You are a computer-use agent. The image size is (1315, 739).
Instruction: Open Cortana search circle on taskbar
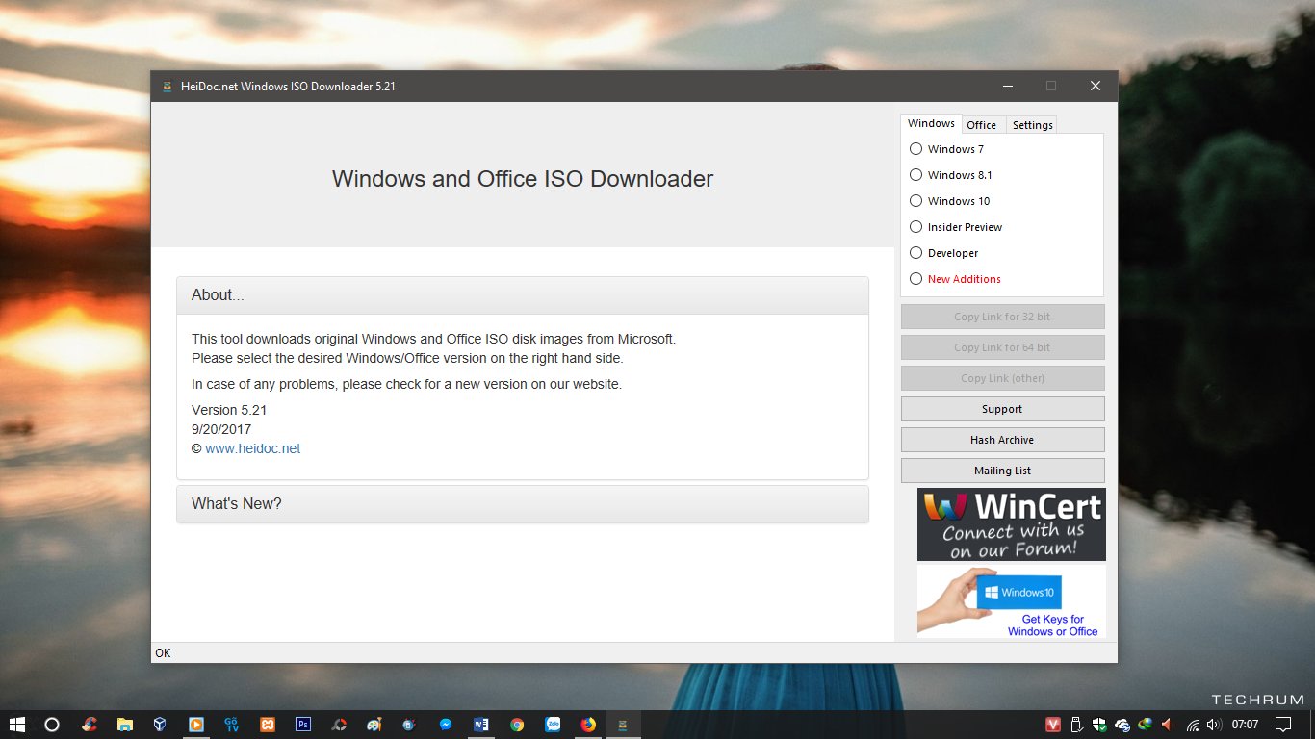coord(52,725)
